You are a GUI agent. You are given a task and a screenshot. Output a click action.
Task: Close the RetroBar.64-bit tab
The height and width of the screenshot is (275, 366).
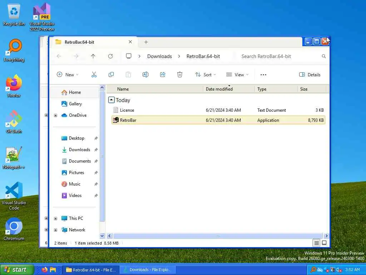coord(130,42)
